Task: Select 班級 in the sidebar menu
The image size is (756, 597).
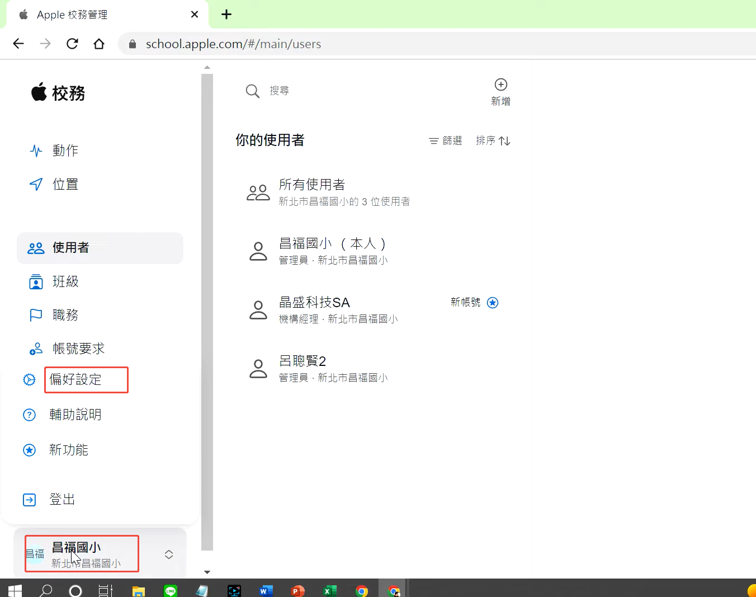Action: 65,281
